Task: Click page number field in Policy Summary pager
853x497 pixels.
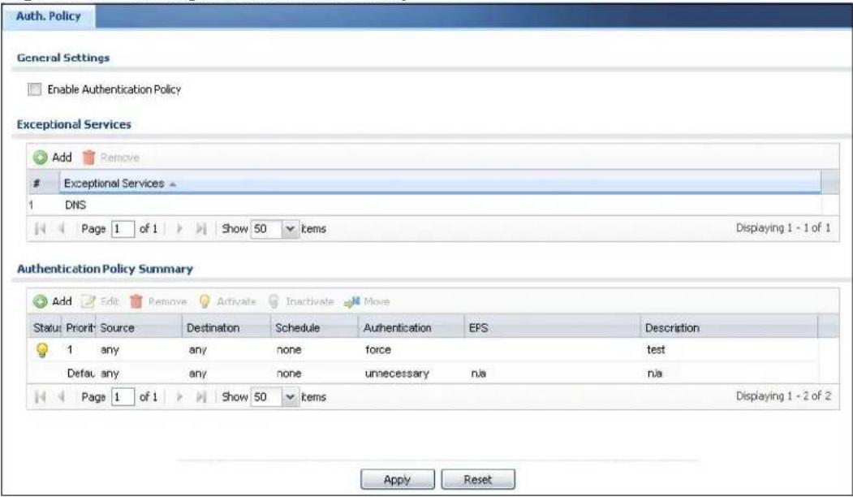Action: tap(123, 397)
